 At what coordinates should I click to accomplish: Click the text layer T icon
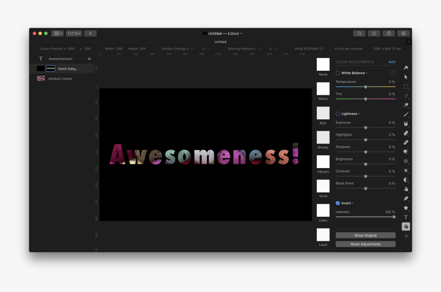tap(41, 58)
